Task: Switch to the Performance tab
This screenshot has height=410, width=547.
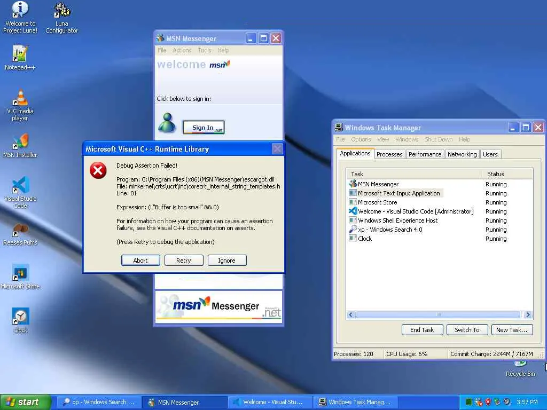Action: [x=425, y=154]
